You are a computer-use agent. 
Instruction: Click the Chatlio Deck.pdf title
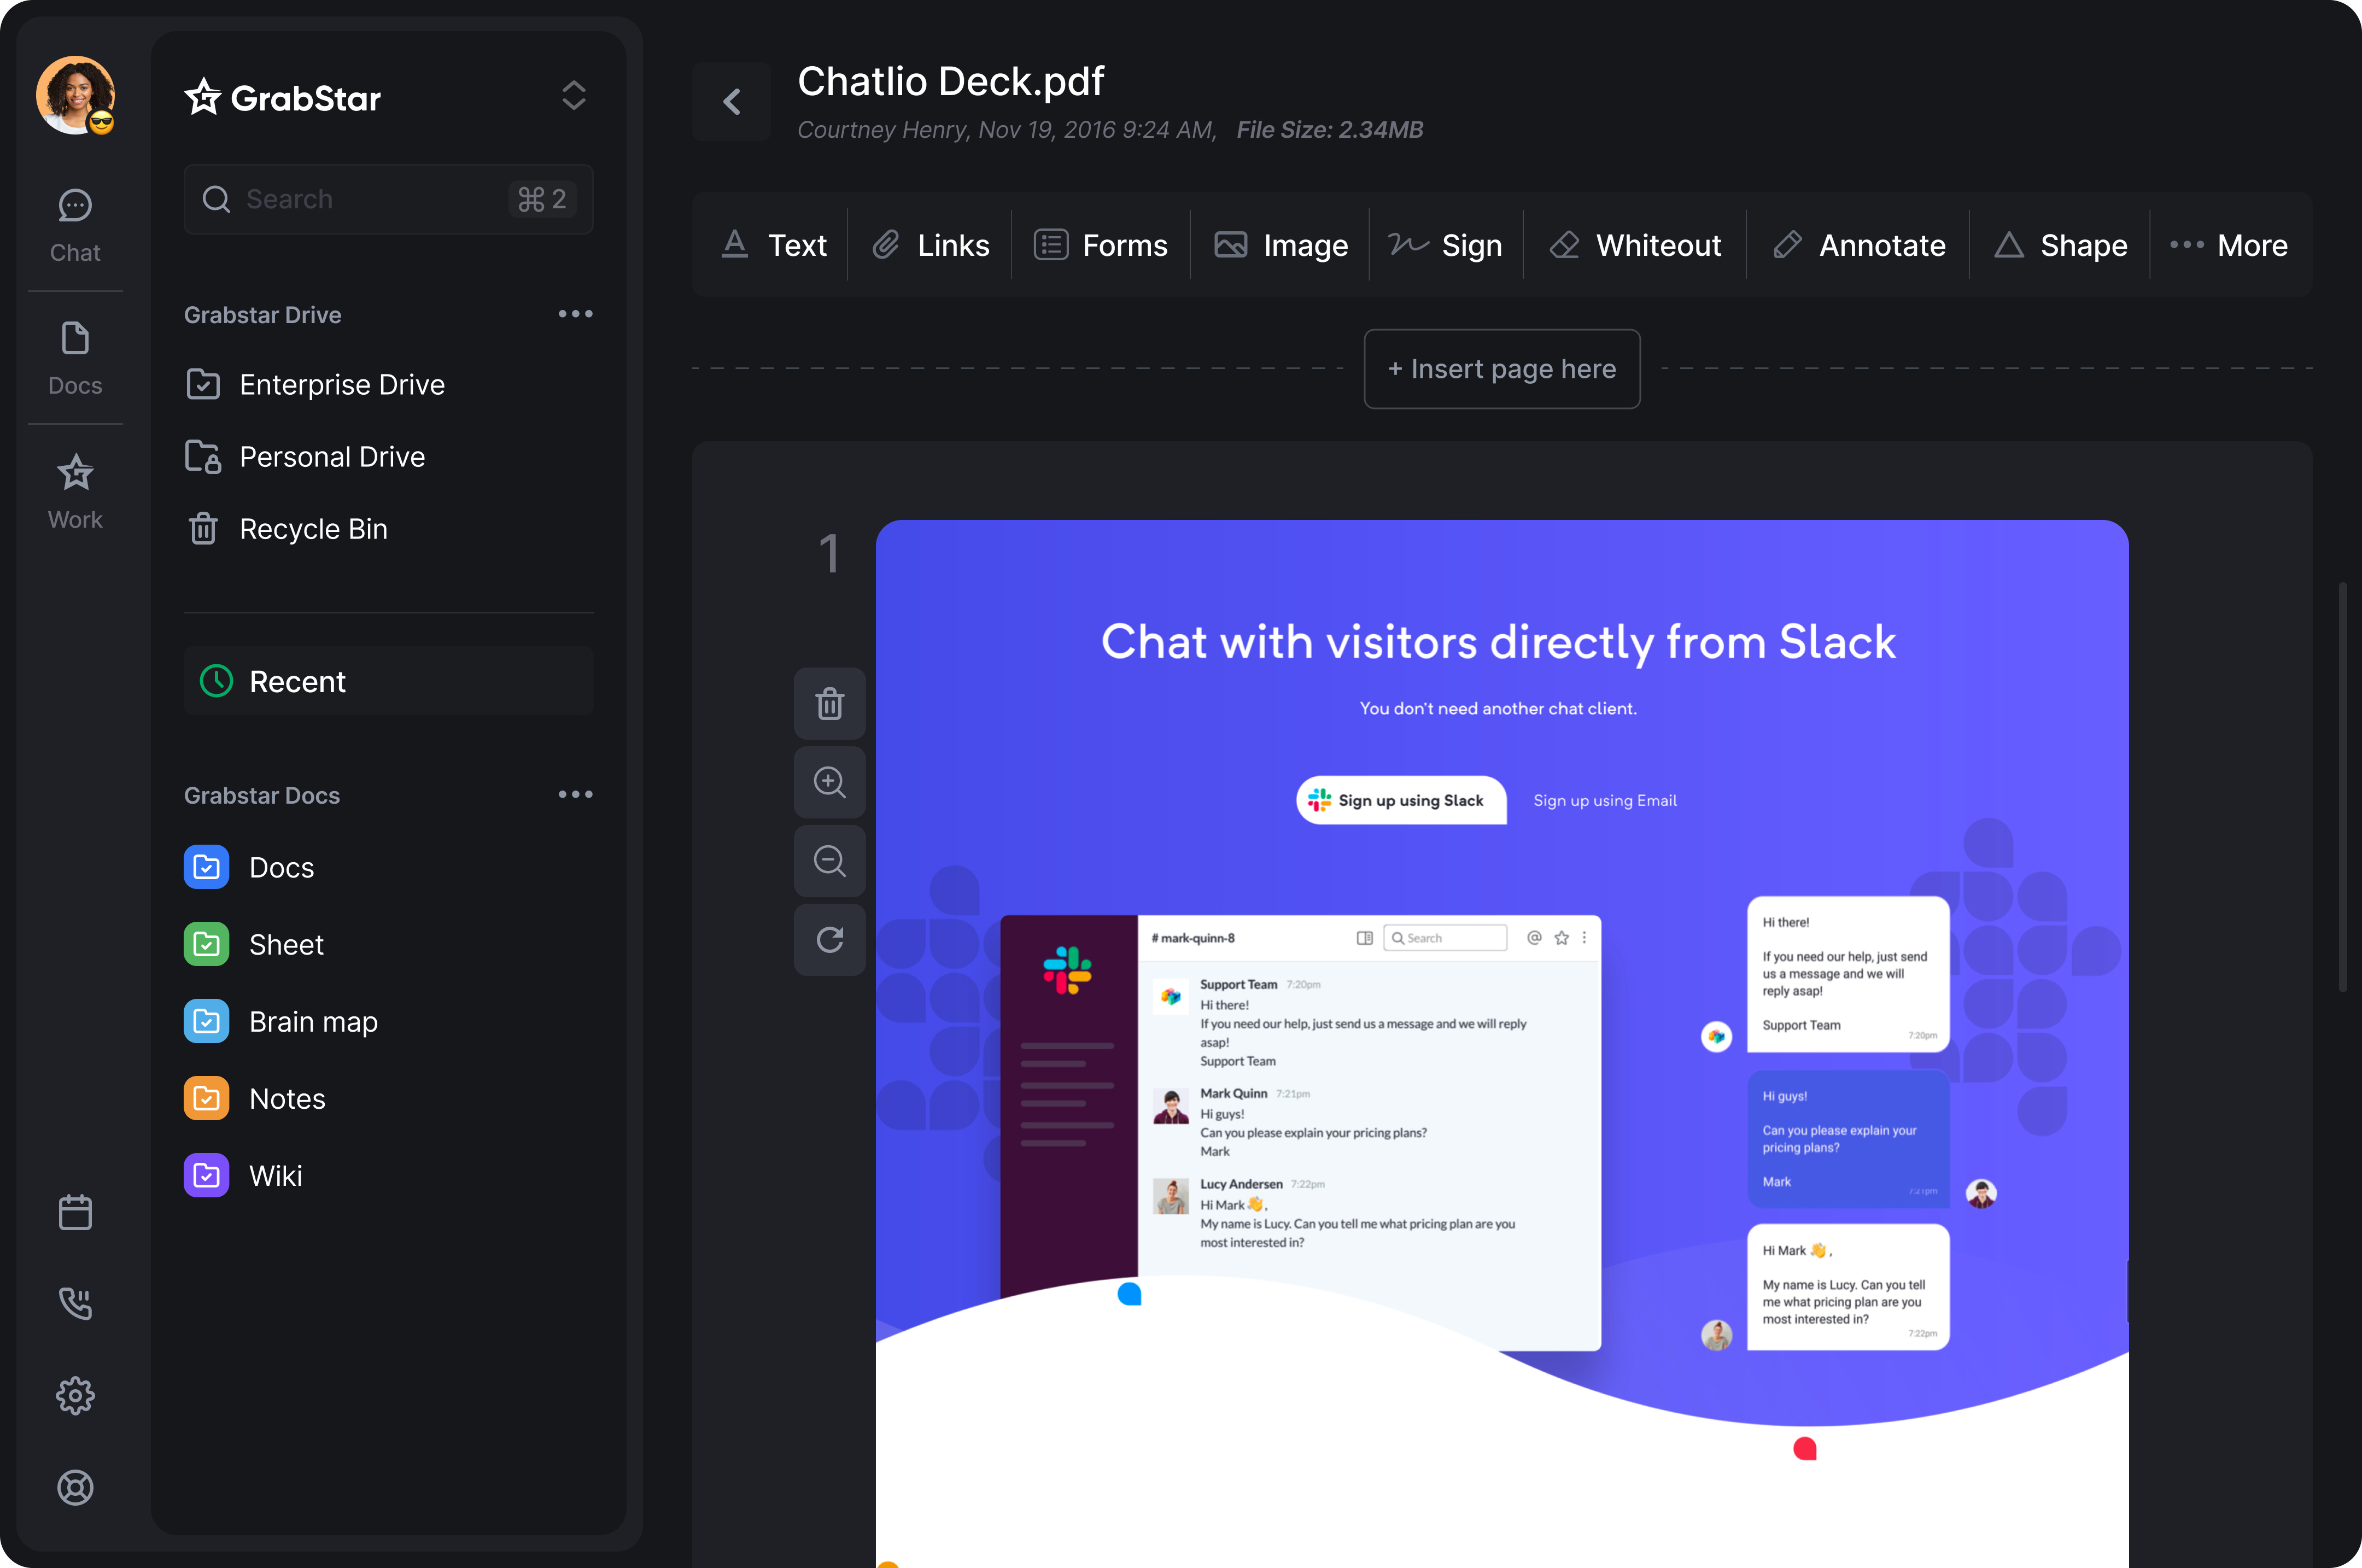[x=950, y=81]
